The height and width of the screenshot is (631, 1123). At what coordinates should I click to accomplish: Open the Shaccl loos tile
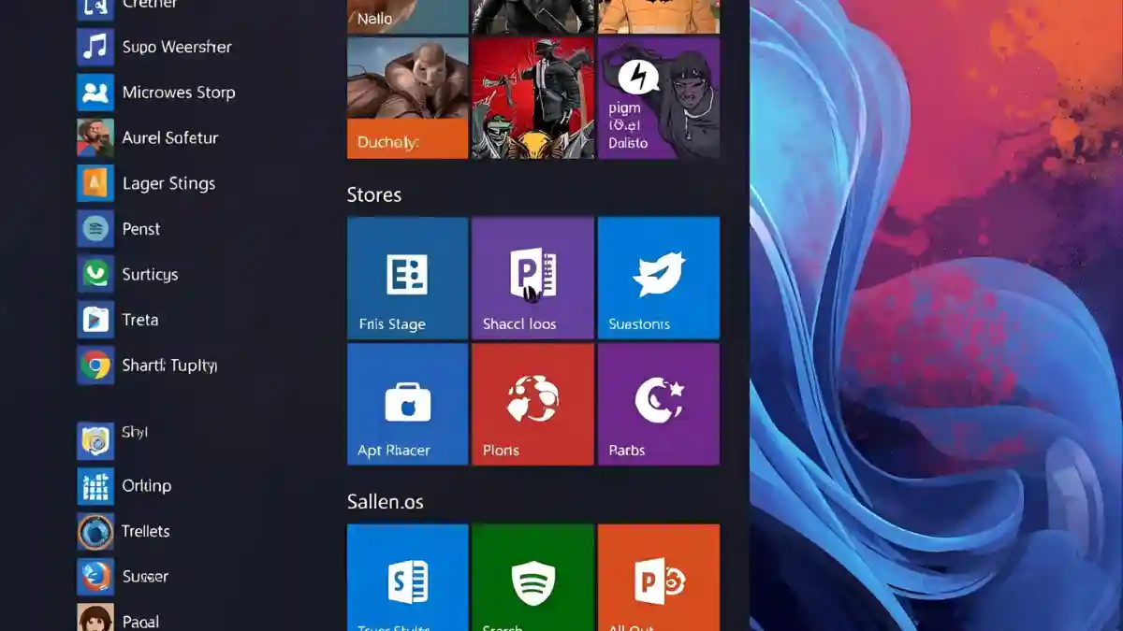[532, 278]
